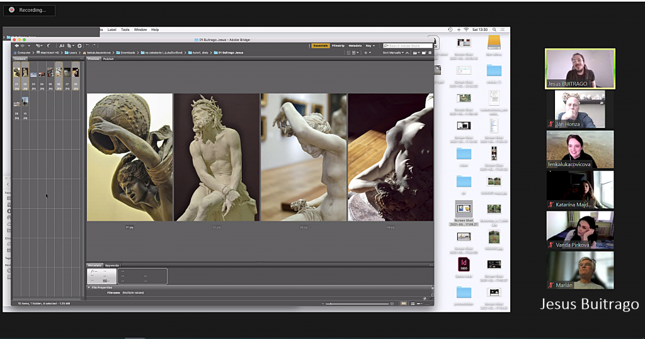Screen dimensions: 645x339
Task: Click the Time Machine icon in macOS menu bar
Action: (x=450, y=30)
